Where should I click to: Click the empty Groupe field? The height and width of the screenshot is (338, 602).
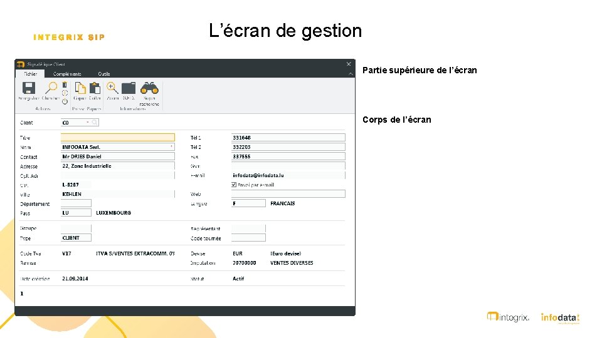point(76,228)
